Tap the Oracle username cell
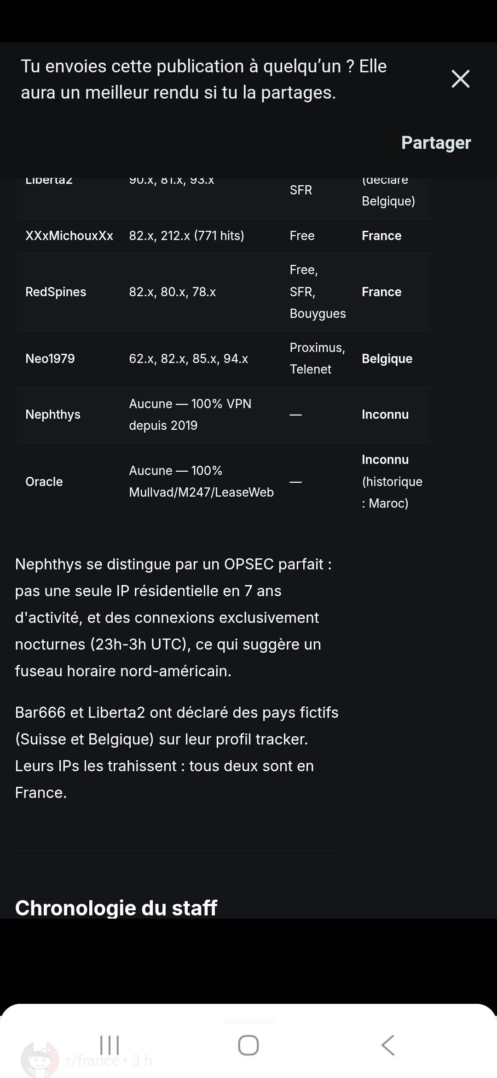 coord(44,482)
